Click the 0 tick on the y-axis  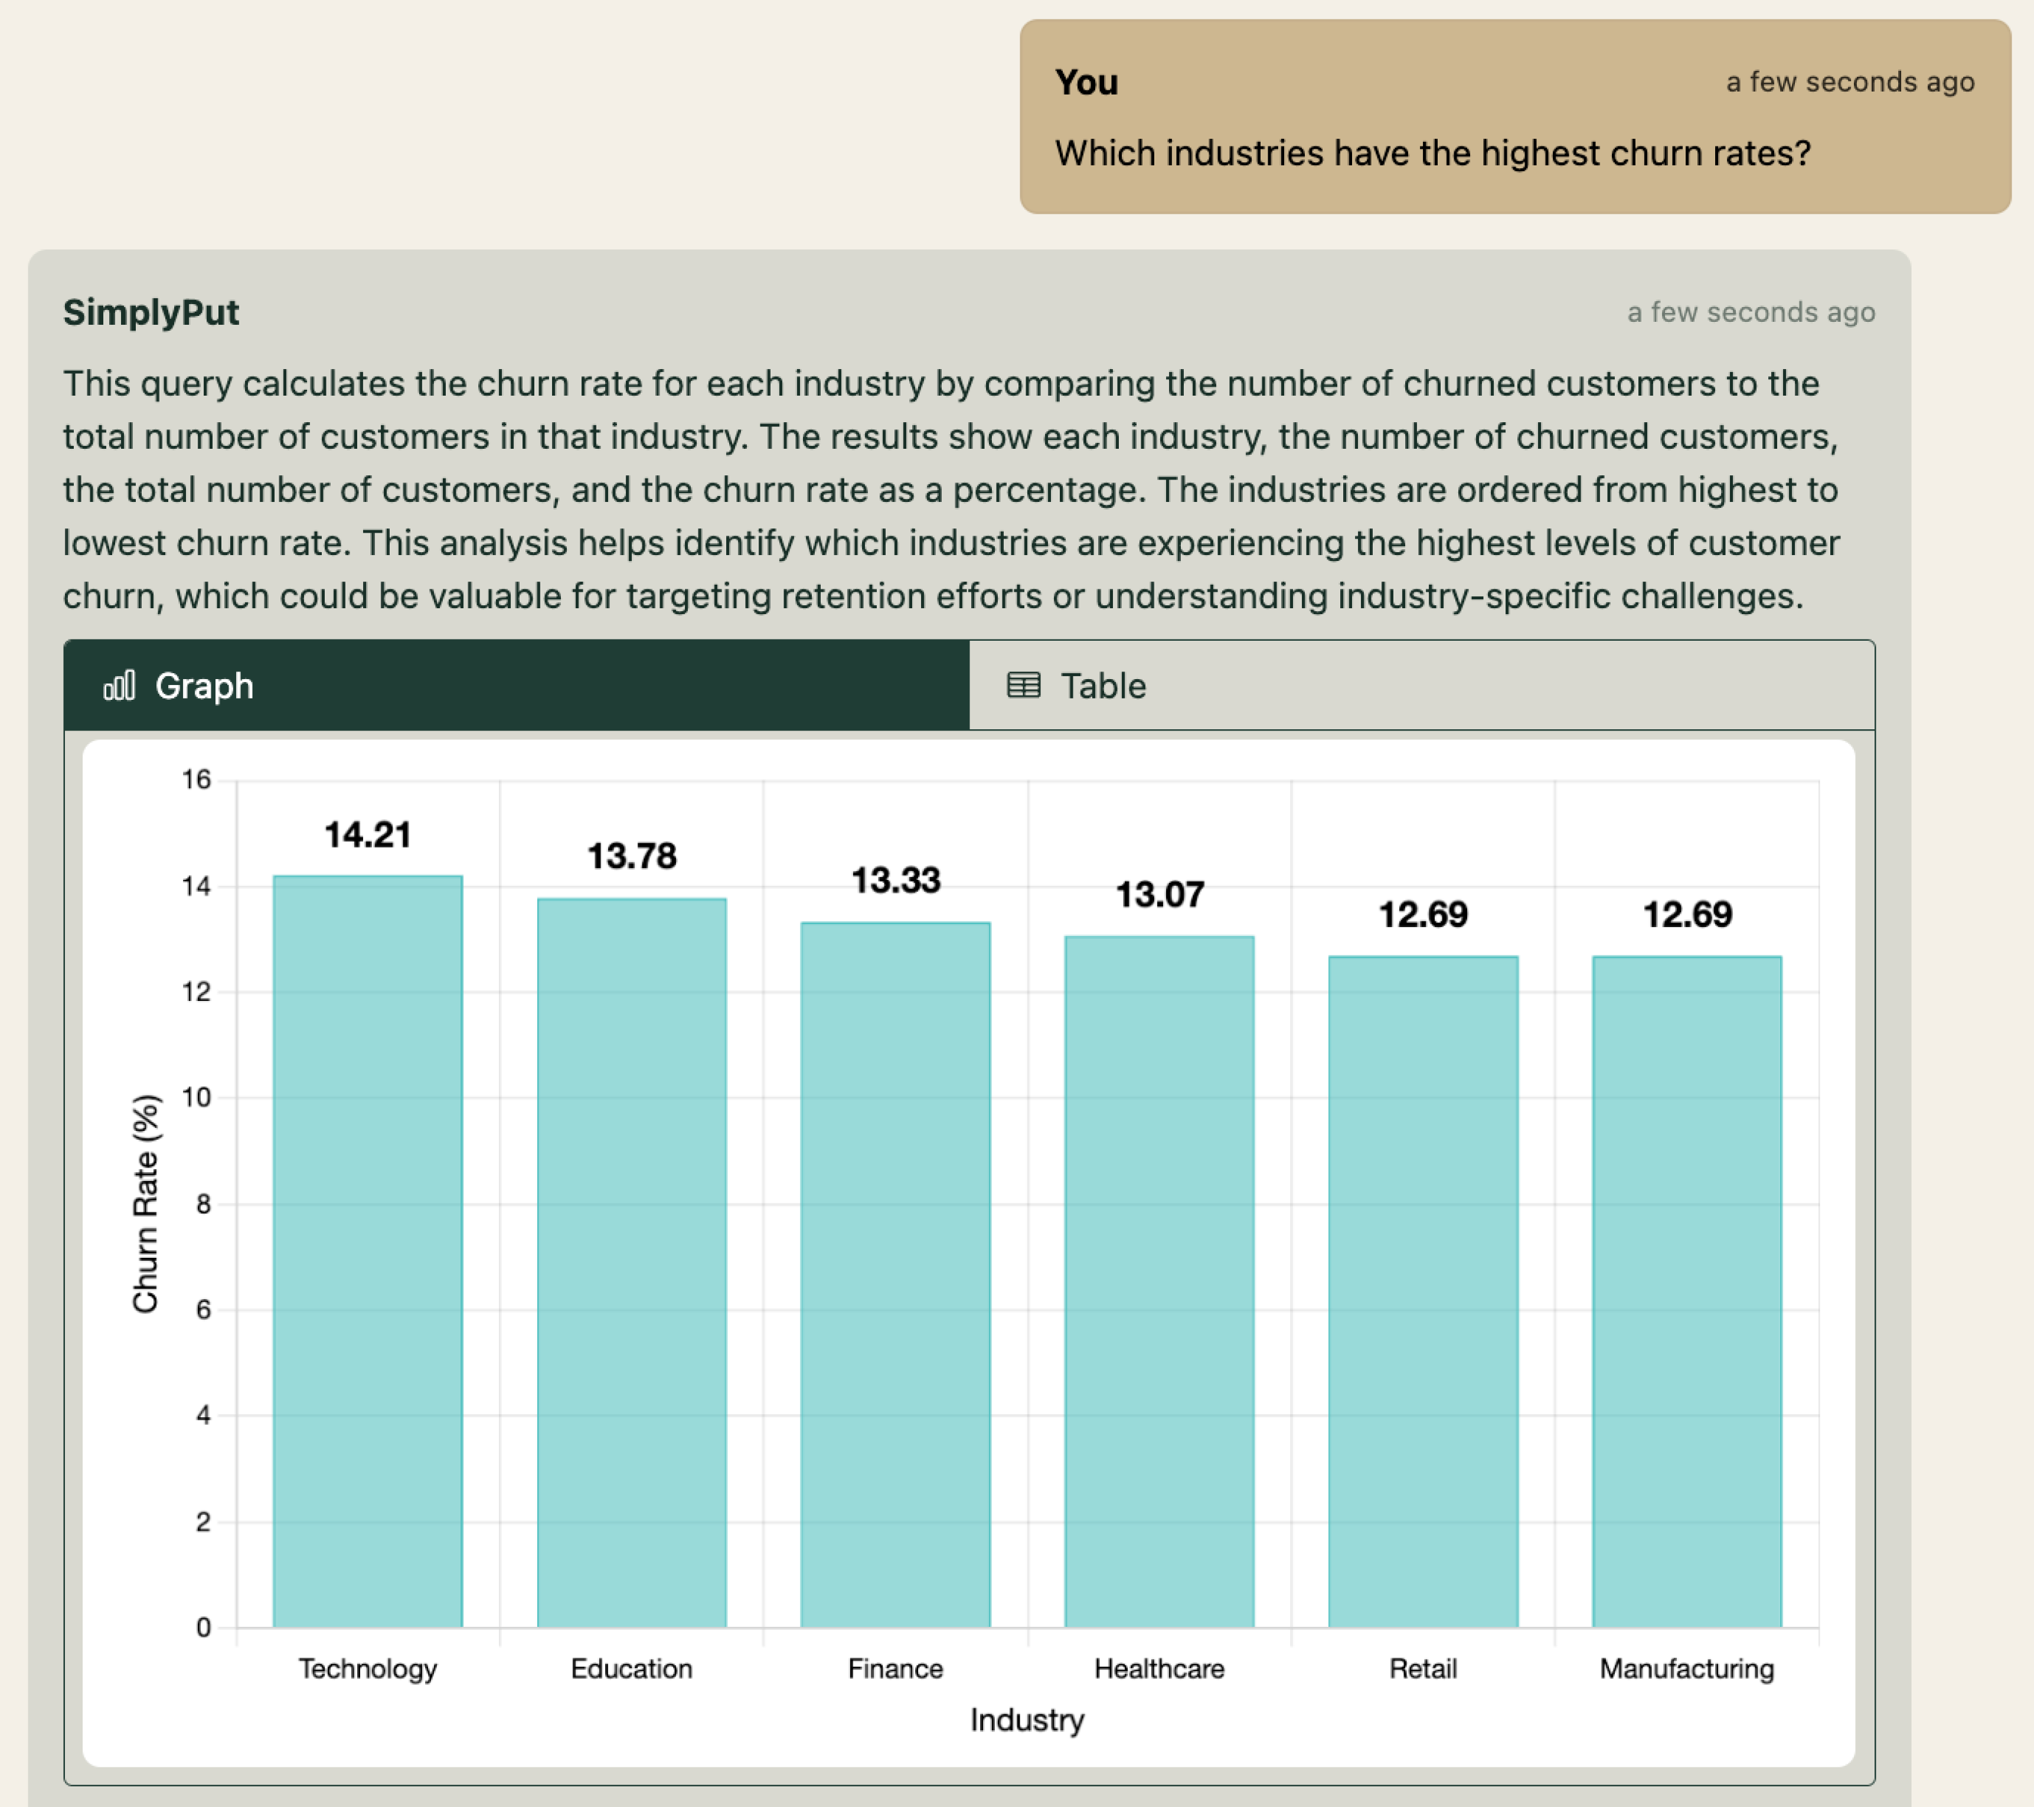[203, 1628]
